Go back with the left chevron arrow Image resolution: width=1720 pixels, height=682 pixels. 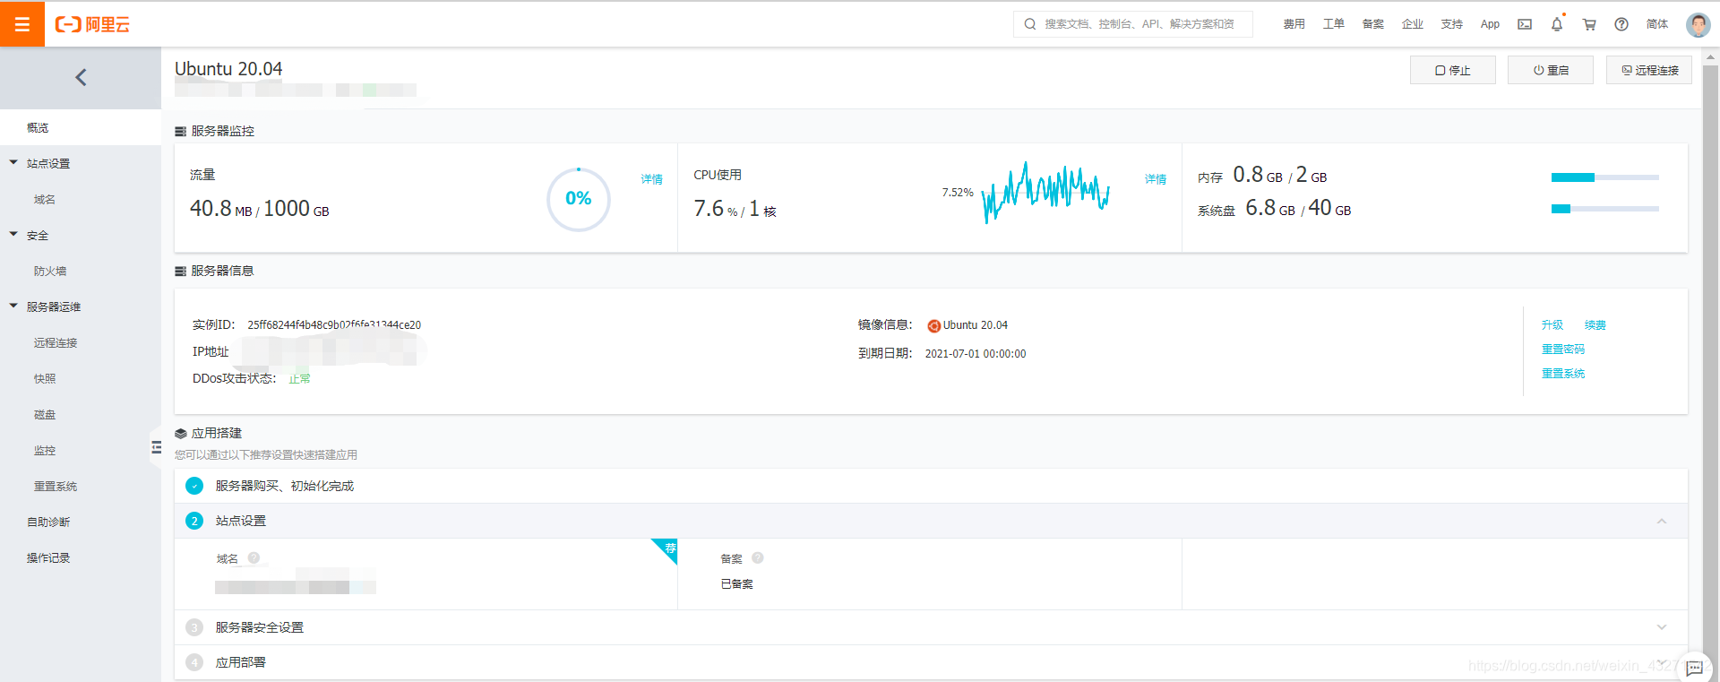[81, 77]
